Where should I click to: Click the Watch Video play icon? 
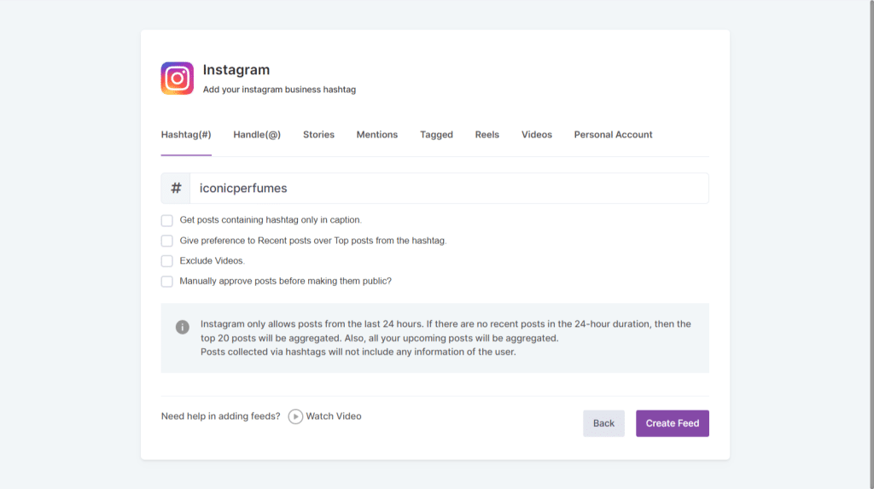[295, 416]
